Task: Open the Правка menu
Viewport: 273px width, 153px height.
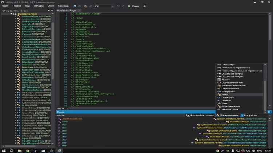Action: [17, 6]
